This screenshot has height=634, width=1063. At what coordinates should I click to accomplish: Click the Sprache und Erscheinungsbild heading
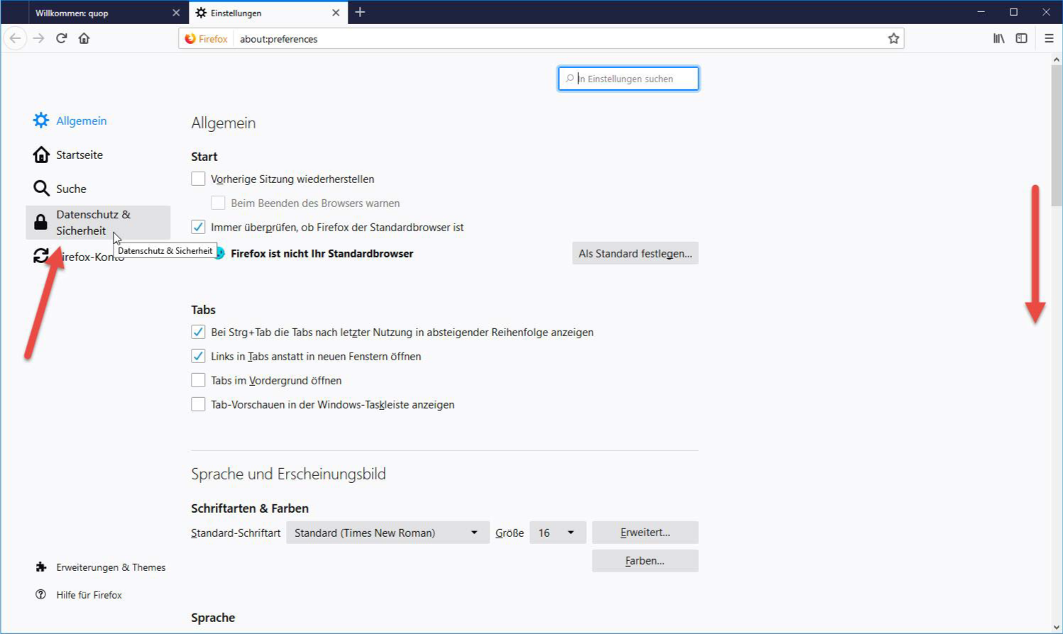(288, 474)
